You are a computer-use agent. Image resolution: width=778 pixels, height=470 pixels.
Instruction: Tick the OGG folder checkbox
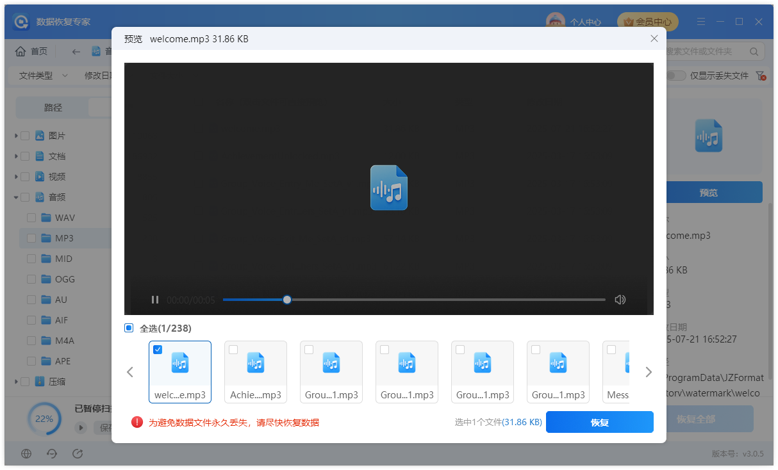(31, 279)
